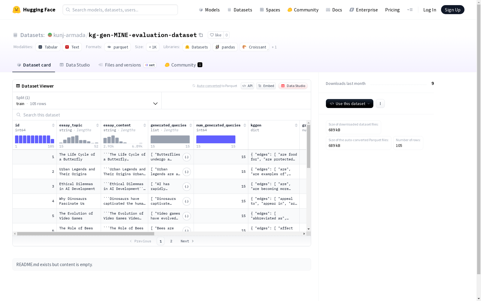
Task: Click the Hugging Face logo icon
Action: tap(17, 10)
